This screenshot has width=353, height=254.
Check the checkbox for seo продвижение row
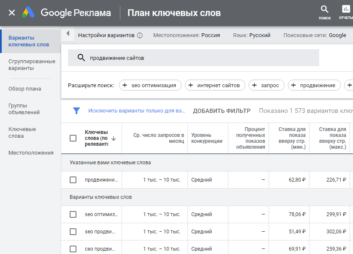click(74, 231)
